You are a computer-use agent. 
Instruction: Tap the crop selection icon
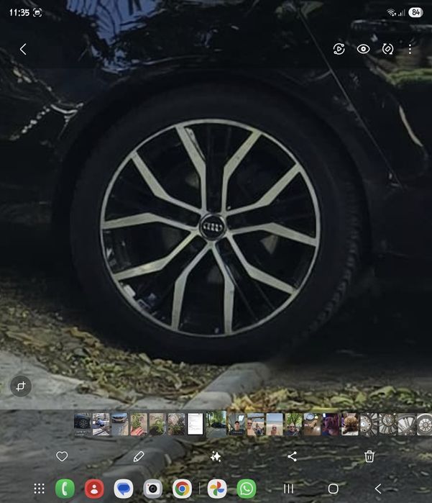point(21,386)
